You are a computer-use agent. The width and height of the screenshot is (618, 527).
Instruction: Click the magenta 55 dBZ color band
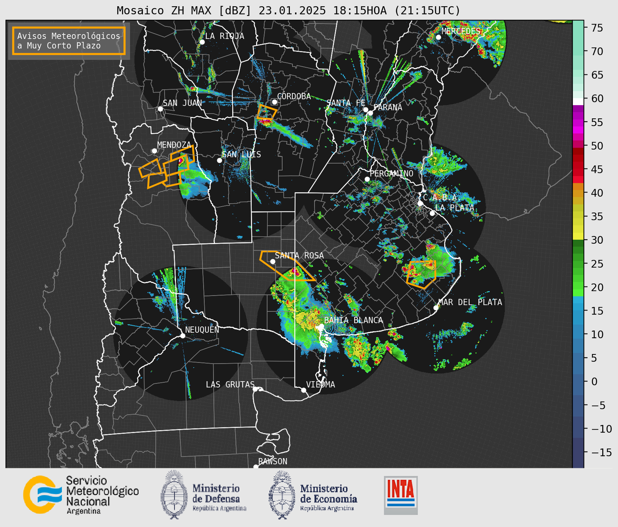pos(578,122)
